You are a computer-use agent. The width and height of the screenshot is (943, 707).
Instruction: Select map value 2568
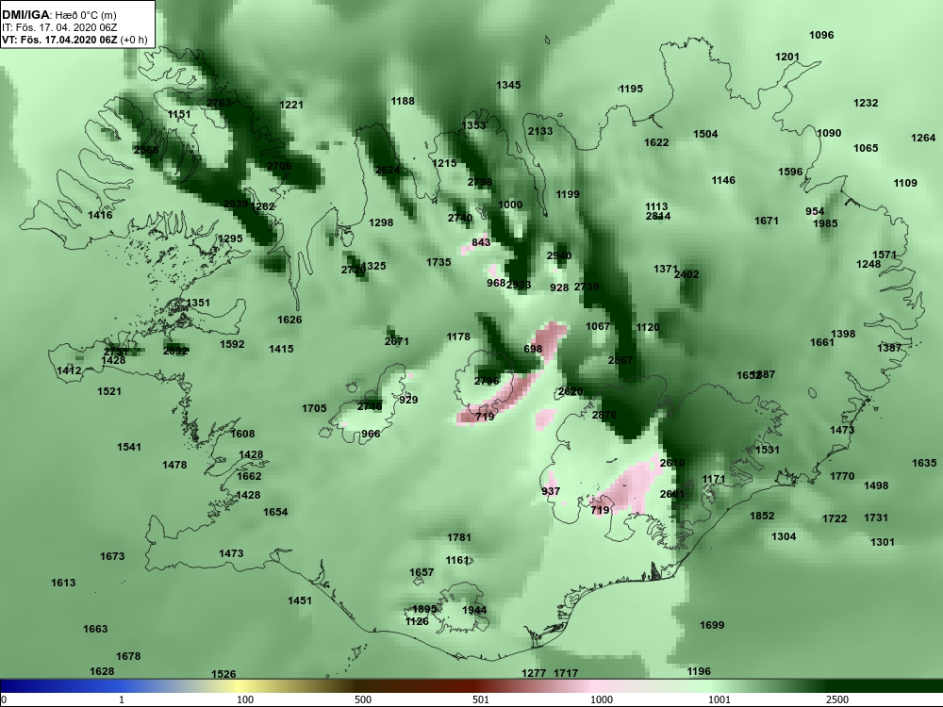146,150
